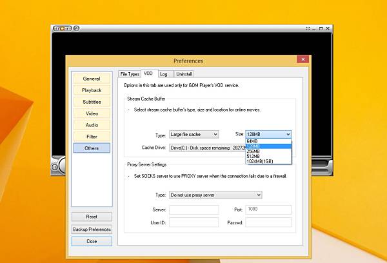Viewport: 387px width, 263px height.
Task: Click the Close button in Preferences
Action: coord(92,241)
